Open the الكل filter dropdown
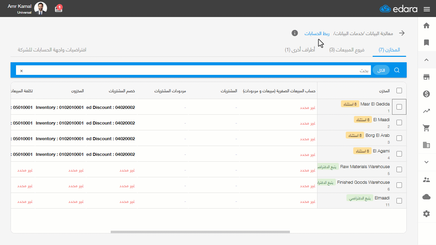The image size is (436, 245). tap(381, 70)
